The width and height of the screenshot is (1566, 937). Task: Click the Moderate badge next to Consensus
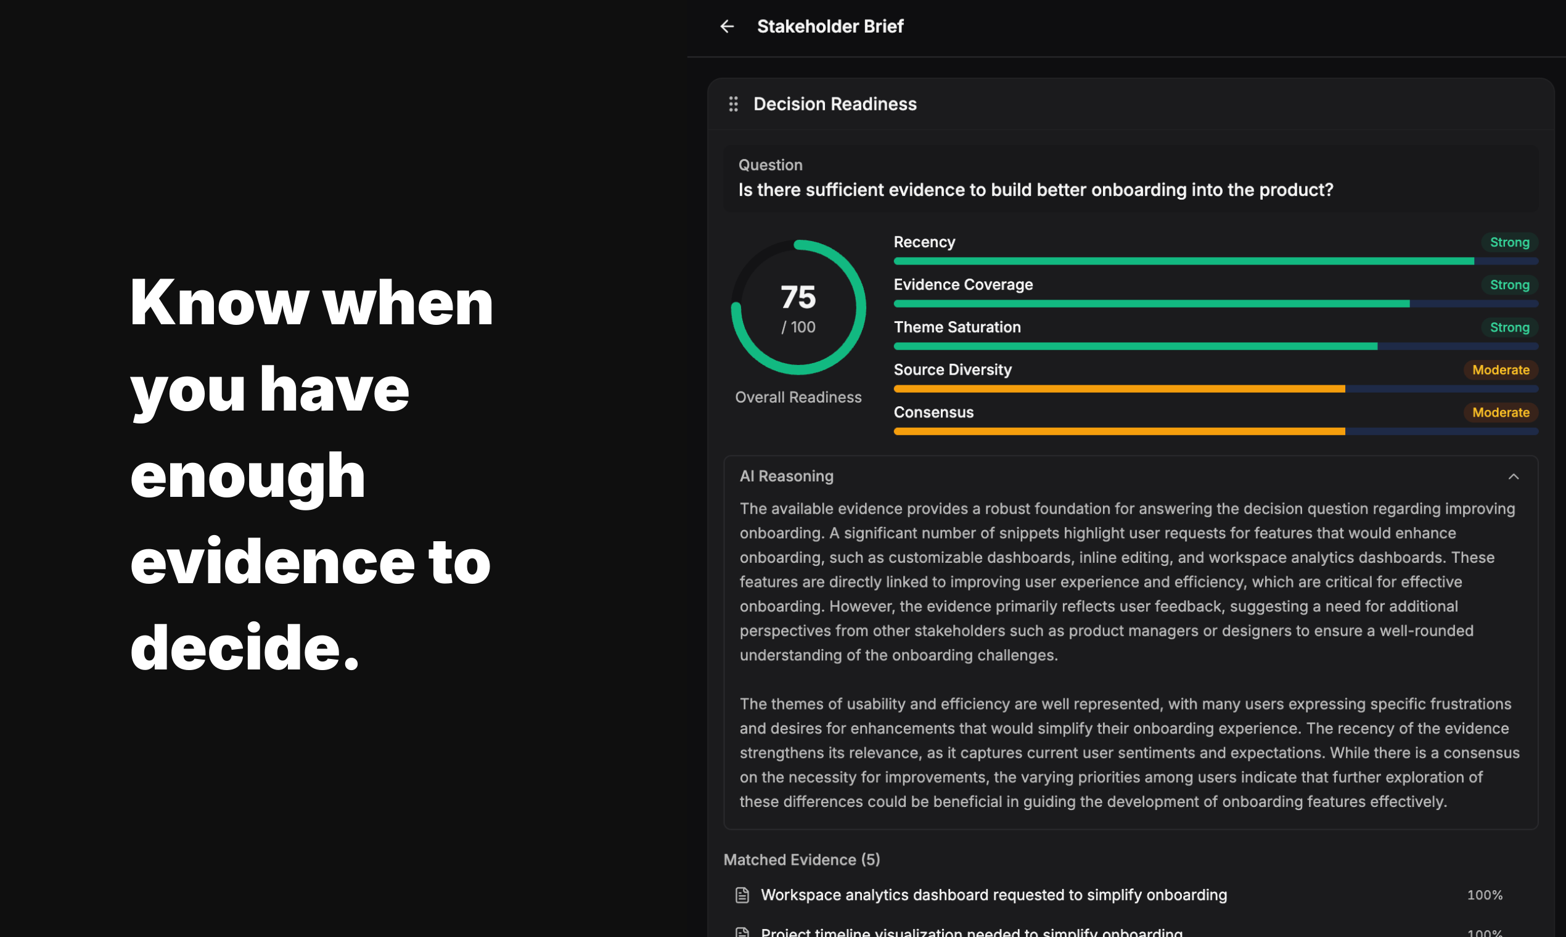pyautogui.click(x=1500, y=412)
